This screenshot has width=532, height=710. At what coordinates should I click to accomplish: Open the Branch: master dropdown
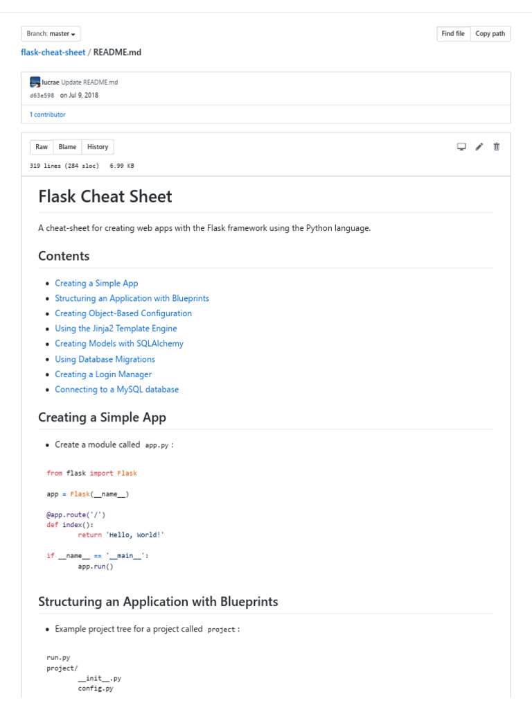tap(51, 33)
